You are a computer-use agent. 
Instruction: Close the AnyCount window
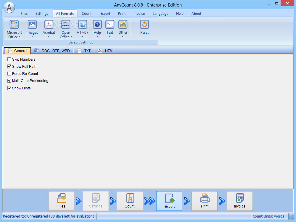(x=287, y=3)
